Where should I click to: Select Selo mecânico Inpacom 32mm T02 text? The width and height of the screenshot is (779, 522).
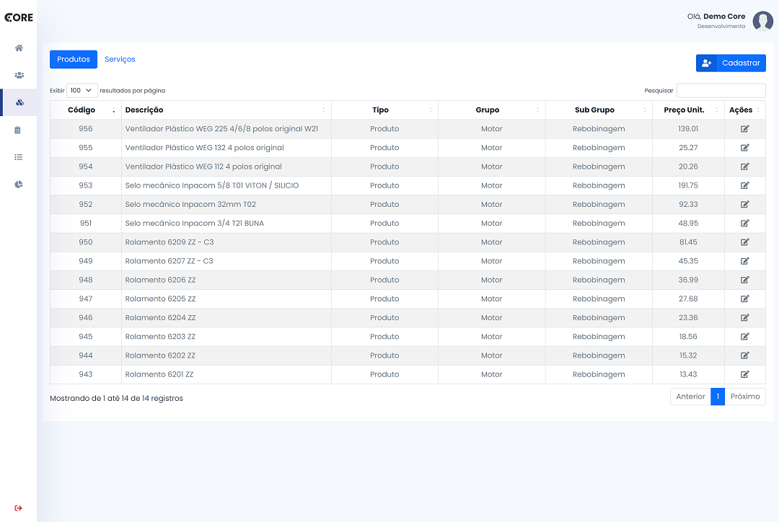190,204
